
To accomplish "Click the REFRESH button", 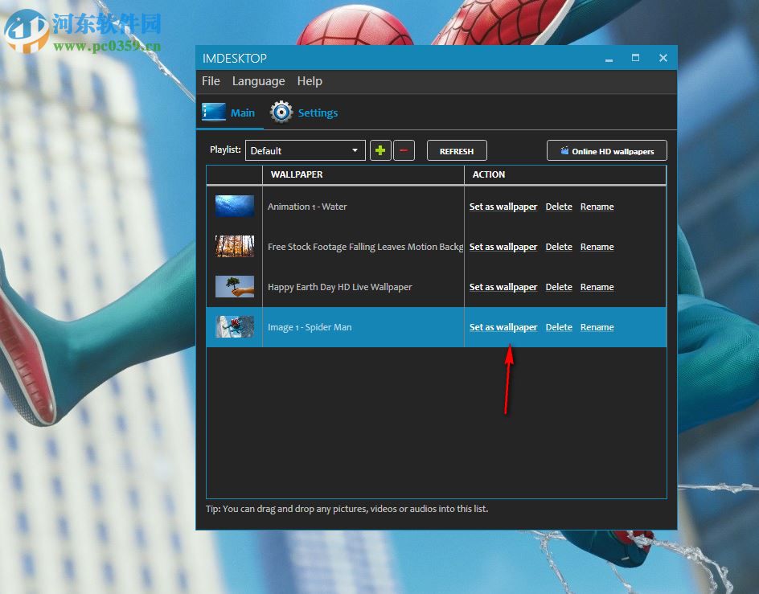I will pyautogui.click(x=456, y=150).
